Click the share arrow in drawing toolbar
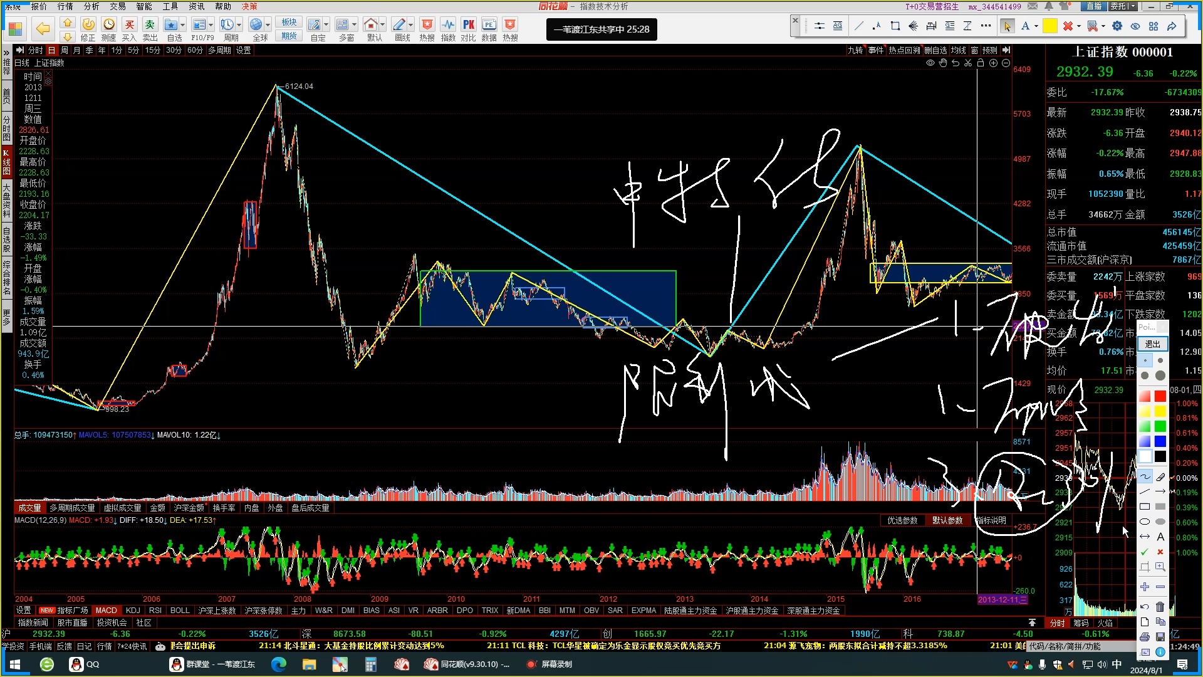1203x677 pixels. 1172,26
